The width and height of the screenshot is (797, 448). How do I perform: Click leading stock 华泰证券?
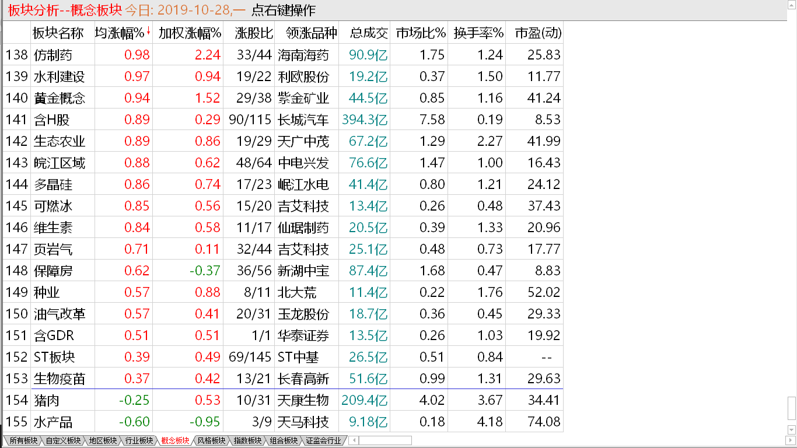[x=303, y=335]
